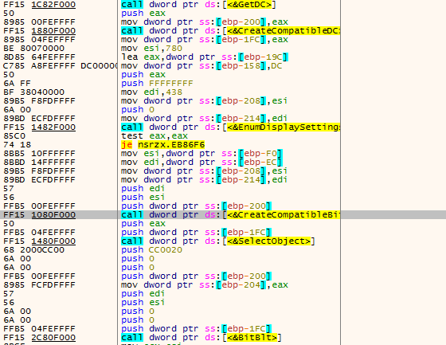Select the mov edi,438 instruction
Screen dimensions: 446x345
[x=151, y=92]
